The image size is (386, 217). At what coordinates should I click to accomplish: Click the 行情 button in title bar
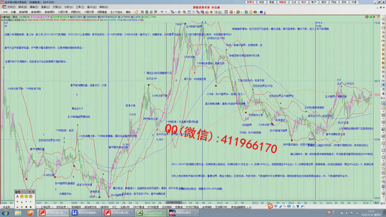[354, 2]
